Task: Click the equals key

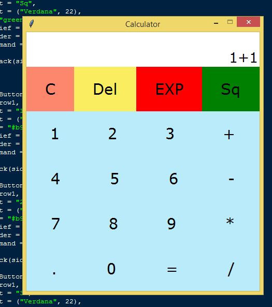Action: click(171, 269)
